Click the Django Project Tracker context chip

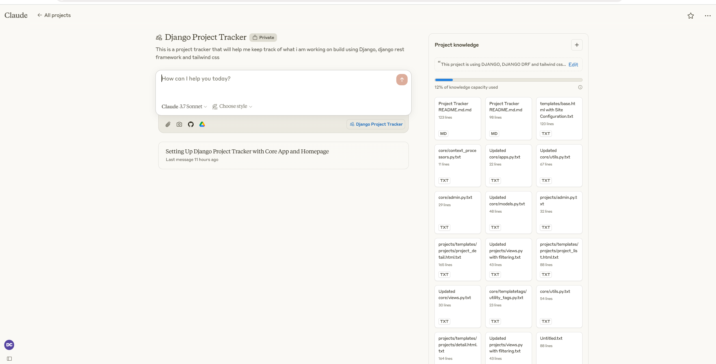pyautogui.click(x=376, y=124)
